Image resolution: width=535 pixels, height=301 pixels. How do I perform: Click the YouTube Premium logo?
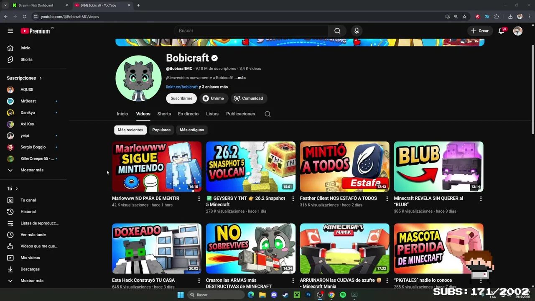click(36, 31)
